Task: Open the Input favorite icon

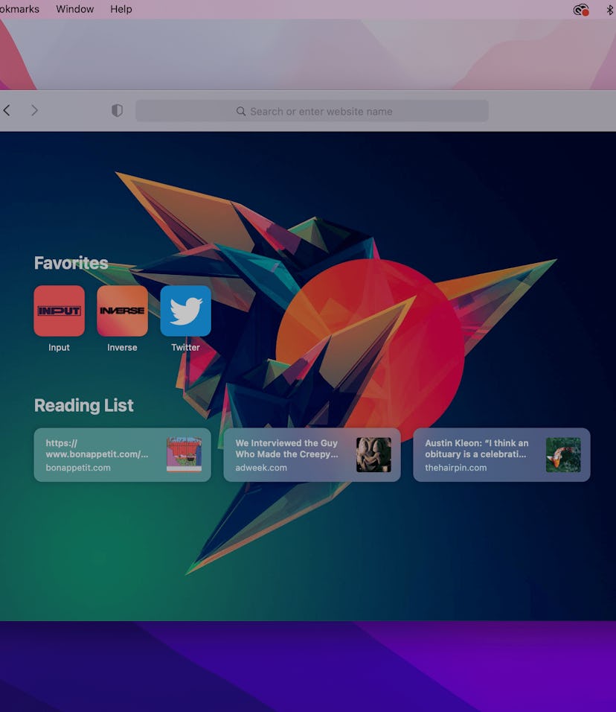Action: [60, 311]
